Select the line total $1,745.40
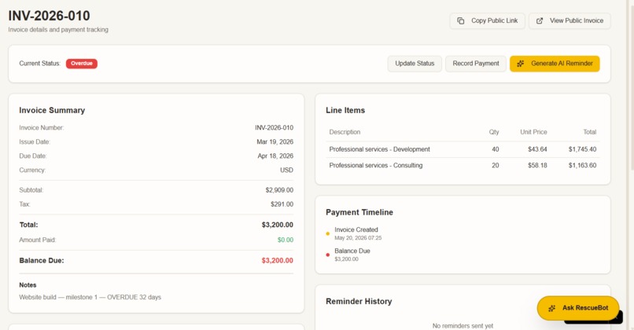The height and width of the screenshot is (330, 634). tap(582, 149)
